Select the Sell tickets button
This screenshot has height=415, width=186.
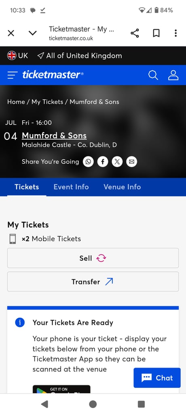pos(93,258)
